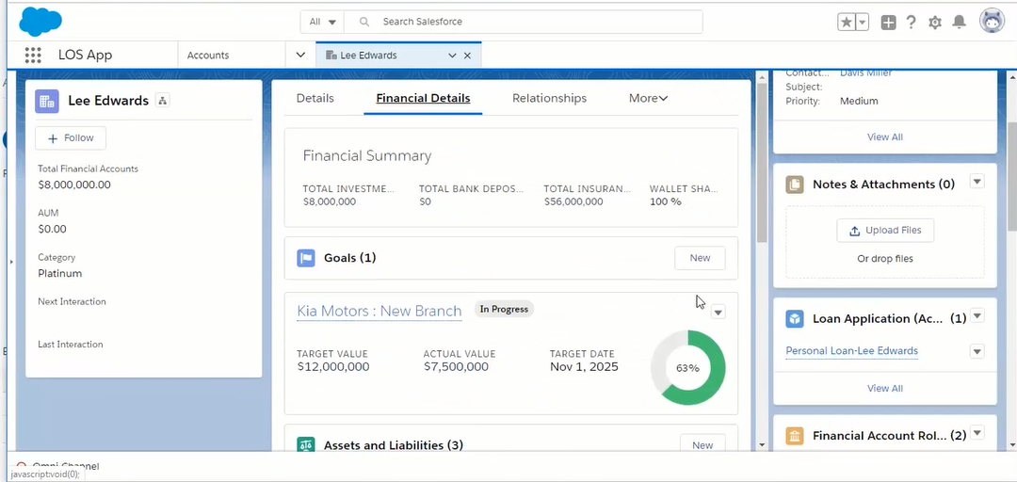1017x482 pixels.
Task: Open the Lee Edwards tab actions chevron
Action: pos(452,56)
